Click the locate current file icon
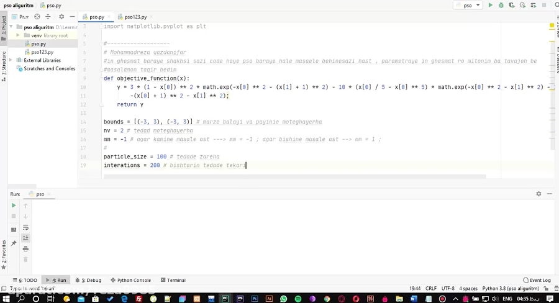 point(37,17)
